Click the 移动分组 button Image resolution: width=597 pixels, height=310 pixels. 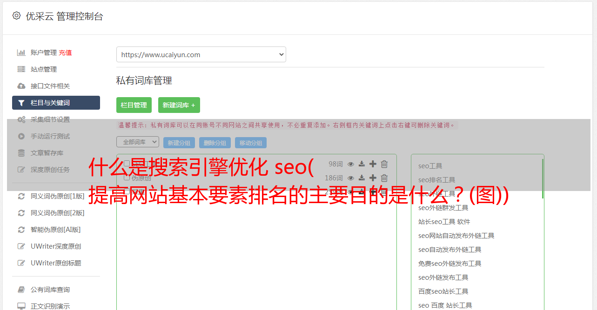(251, 143)
